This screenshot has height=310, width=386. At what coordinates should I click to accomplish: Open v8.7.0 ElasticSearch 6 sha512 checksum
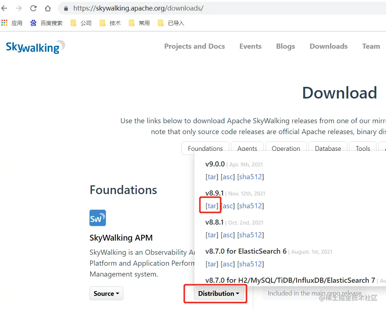tap(250, 264)
